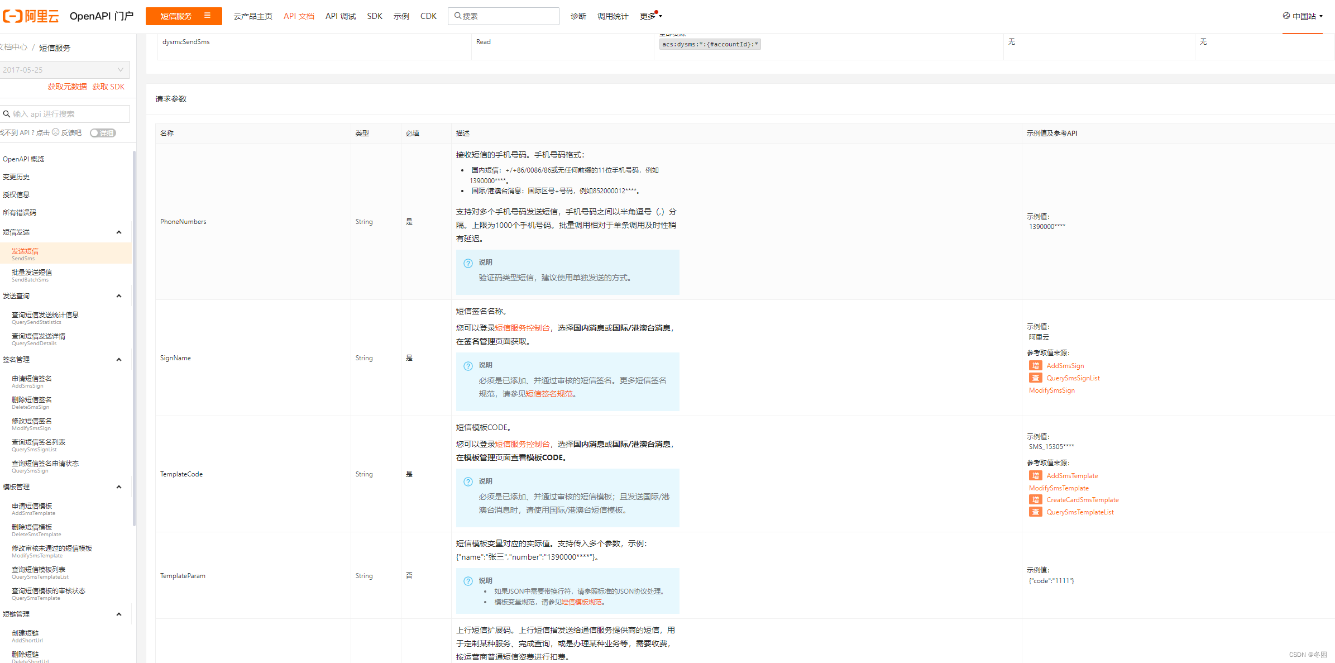
Task: Click the orange 增 icon beside AddSmsSign
Action: 1035,365
